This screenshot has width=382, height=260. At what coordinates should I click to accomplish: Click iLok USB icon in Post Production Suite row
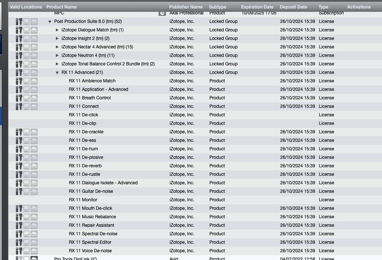point(19,21)
